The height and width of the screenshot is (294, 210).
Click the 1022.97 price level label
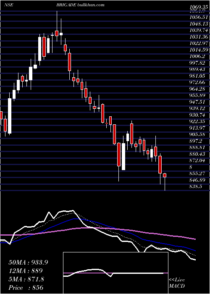[x=199, y=43]
